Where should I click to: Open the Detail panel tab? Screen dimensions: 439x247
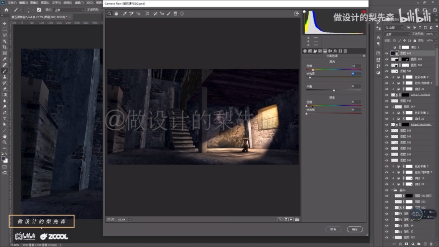click(x=315, y=51)
